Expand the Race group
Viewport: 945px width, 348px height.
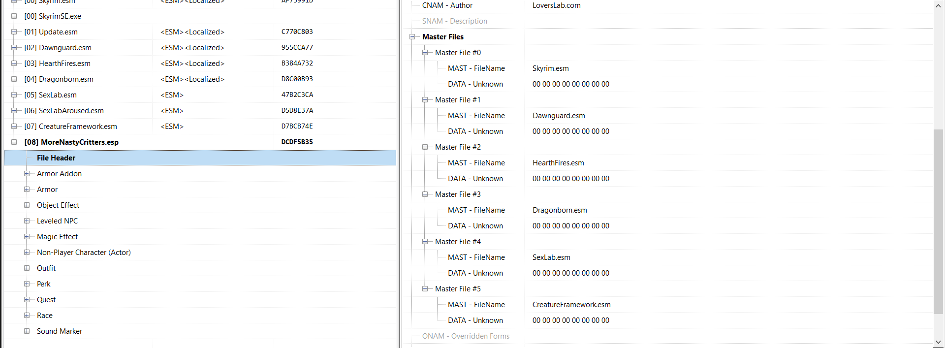(27, 316)
